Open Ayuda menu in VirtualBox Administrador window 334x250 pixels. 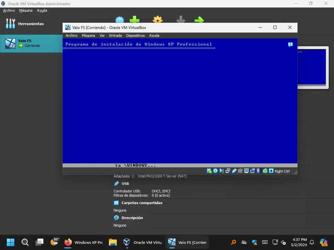(x=42, y=10)
